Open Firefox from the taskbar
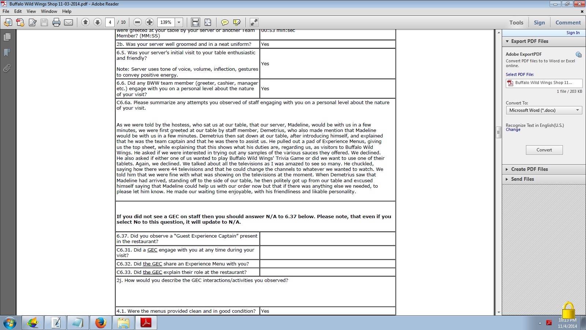 coord(100,323)
